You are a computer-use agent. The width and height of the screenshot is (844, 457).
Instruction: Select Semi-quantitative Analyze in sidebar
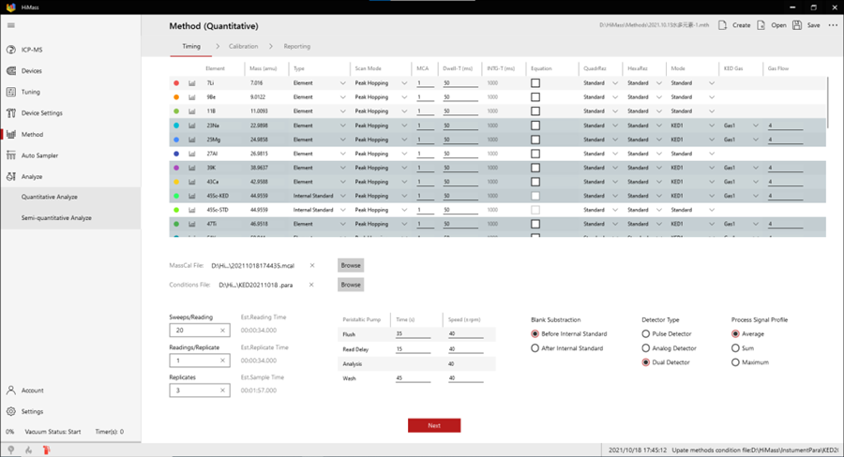point(56,217)
